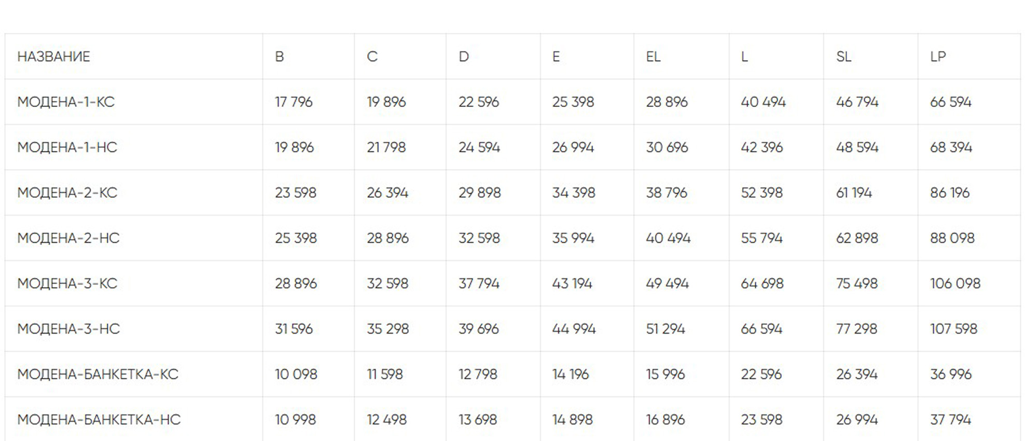Select the МОДЕНА-БАНКЕТКА-НС row name
This screenshot has width=1025, height=441.
click(x=99, y=419)
